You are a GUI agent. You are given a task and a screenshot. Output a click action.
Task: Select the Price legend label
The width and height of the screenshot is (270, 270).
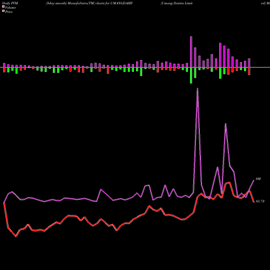(x=9, y=12)
